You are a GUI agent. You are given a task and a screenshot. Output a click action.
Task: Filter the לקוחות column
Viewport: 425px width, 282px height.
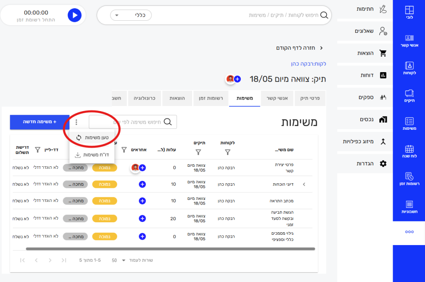click(227, 152)
